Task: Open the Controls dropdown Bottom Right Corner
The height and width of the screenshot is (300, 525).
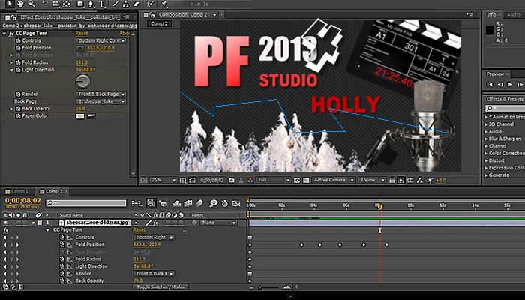Action: (101, 40)
